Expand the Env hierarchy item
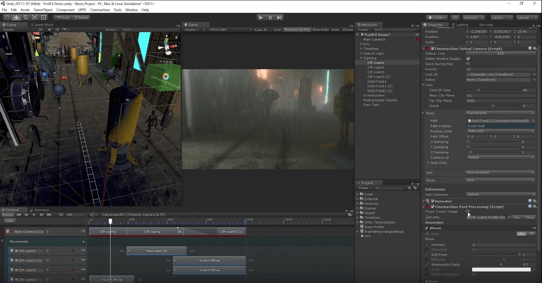Viewport: 542px width, 283px height. click(361, 44)
